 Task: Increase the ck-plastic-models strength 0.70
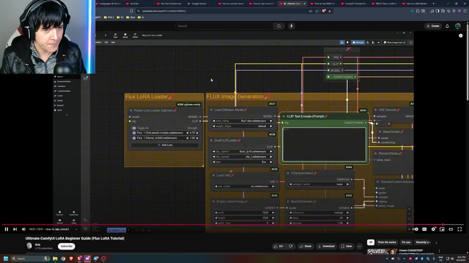pyautogui.click(x=197, y=133)
